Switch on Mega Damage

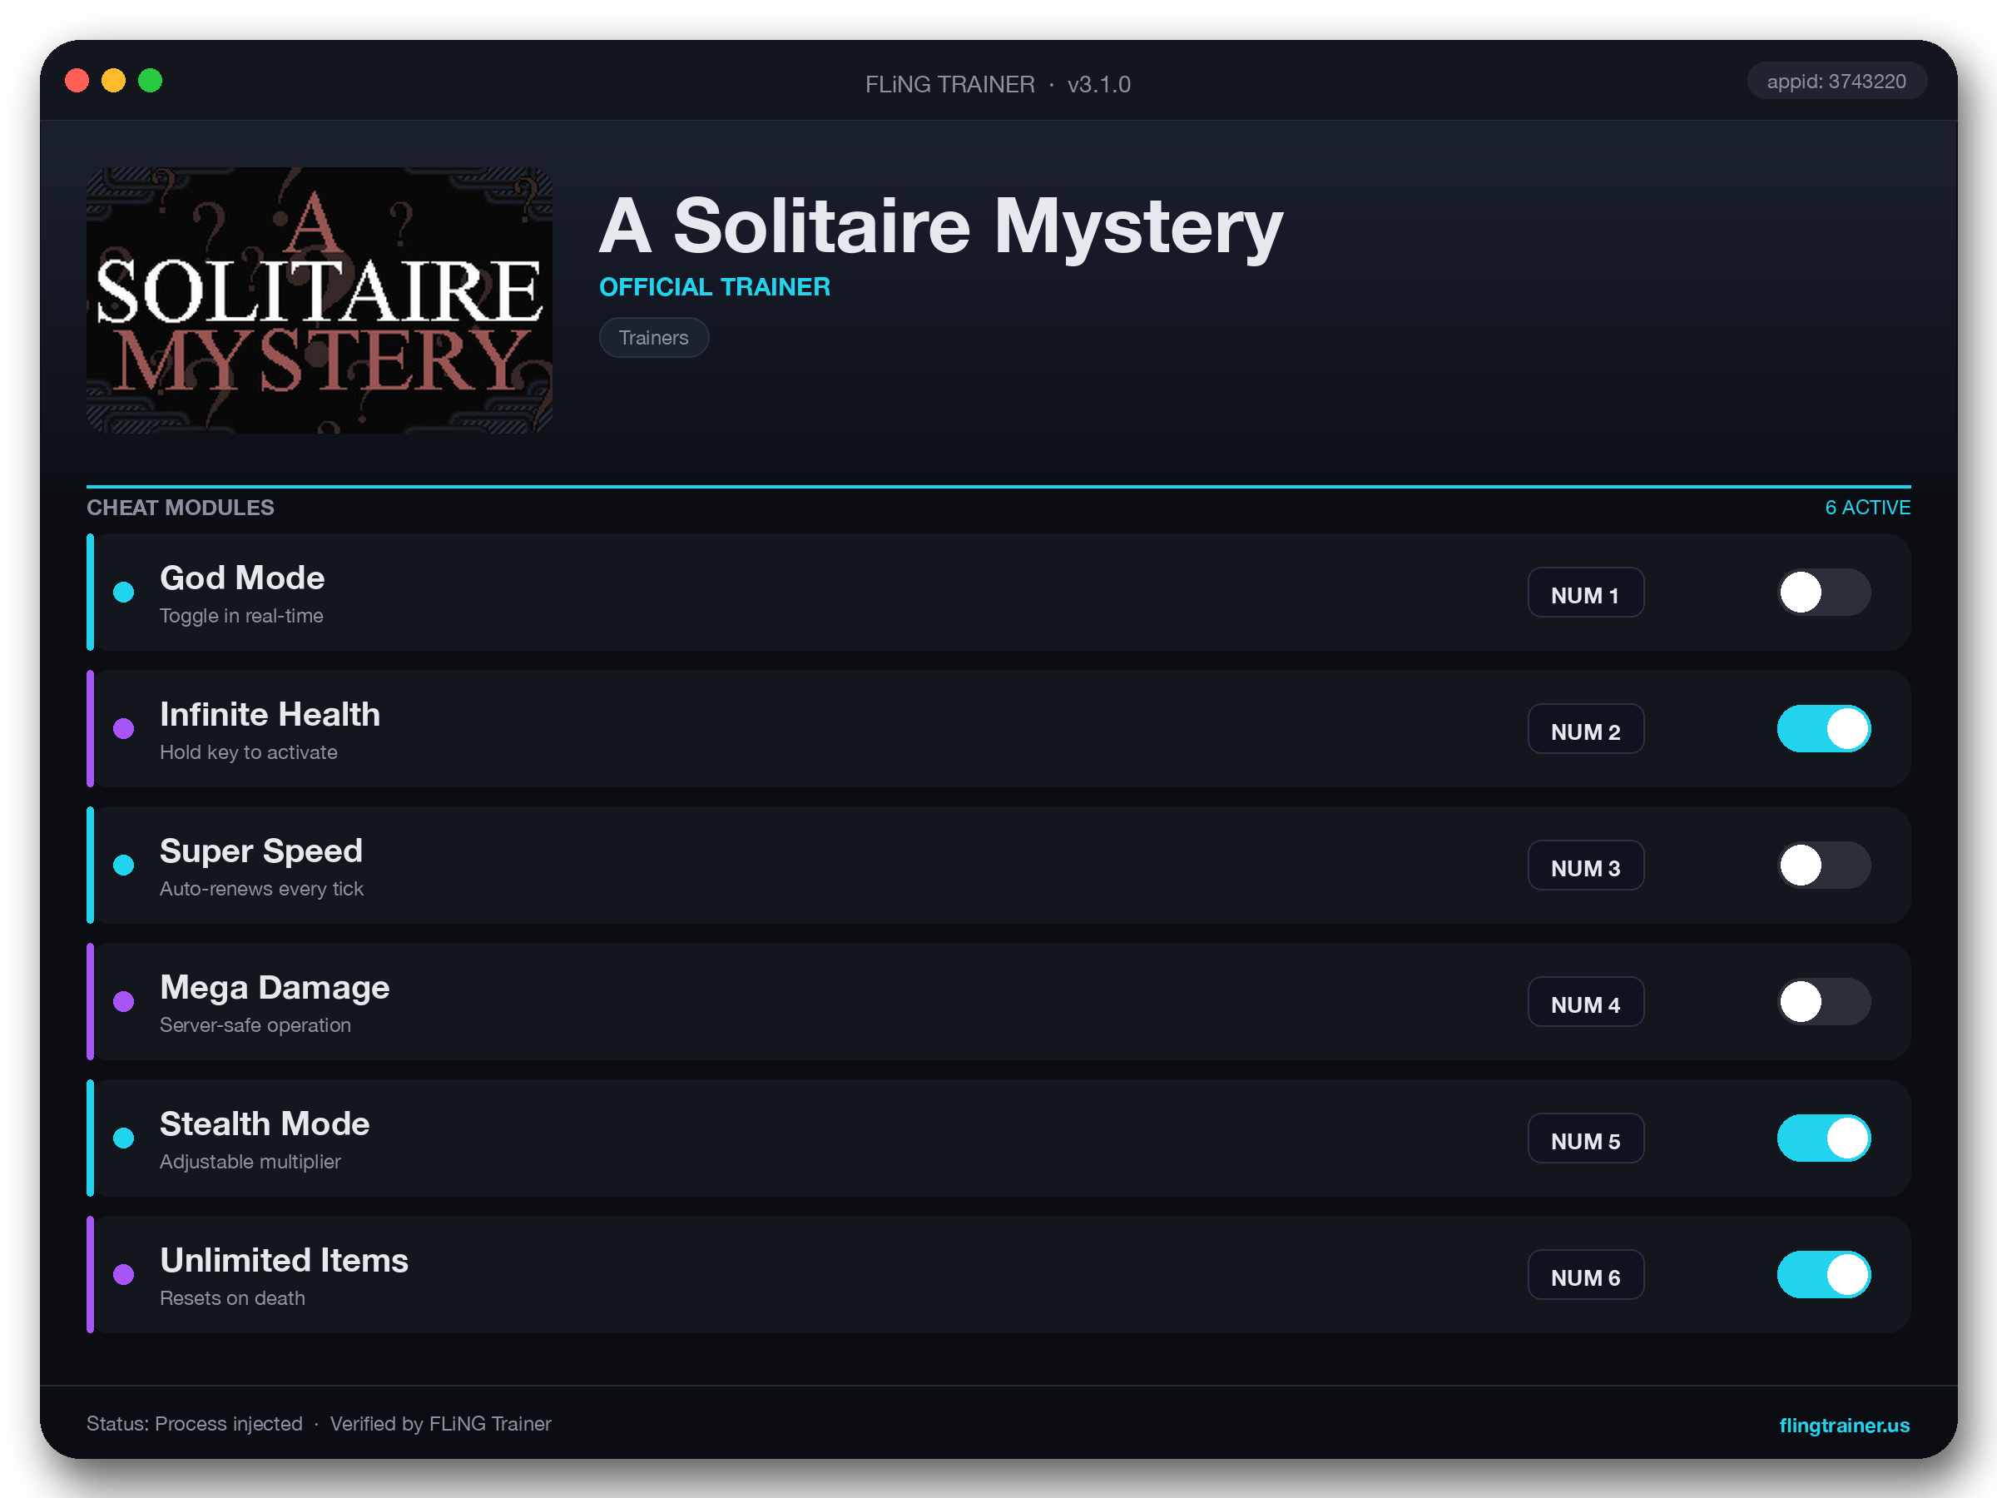[x=1824, y=1001]
